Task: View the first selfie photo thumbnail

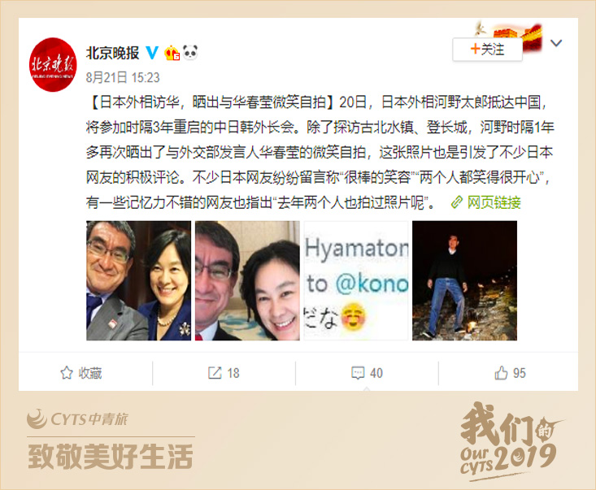Action: (139, 280)
